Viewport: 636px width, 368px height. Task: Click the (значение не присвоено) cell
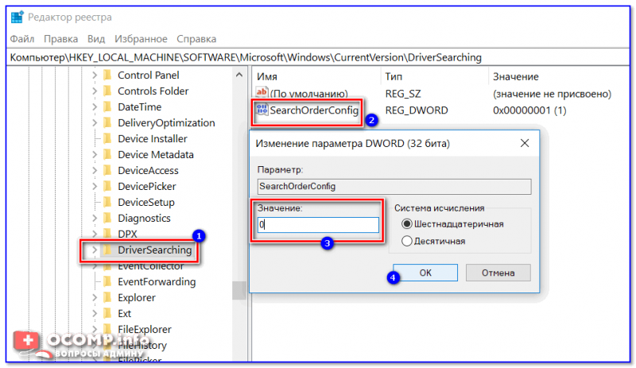coord(552,94)
